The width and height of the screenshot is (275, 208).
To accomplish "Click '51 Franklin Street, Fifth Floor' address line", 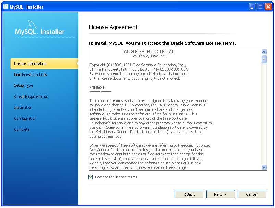I will [x=139, y=69].
